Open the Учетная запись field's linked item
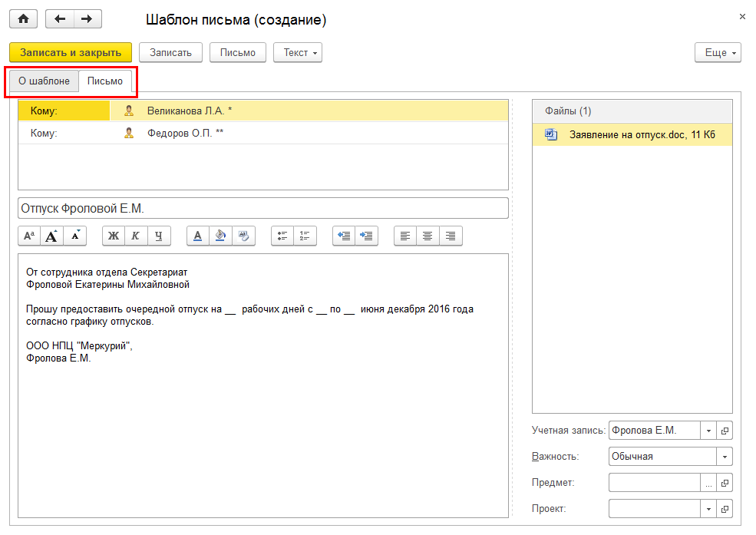The image size is (756, 535). (x=725, y=431)
